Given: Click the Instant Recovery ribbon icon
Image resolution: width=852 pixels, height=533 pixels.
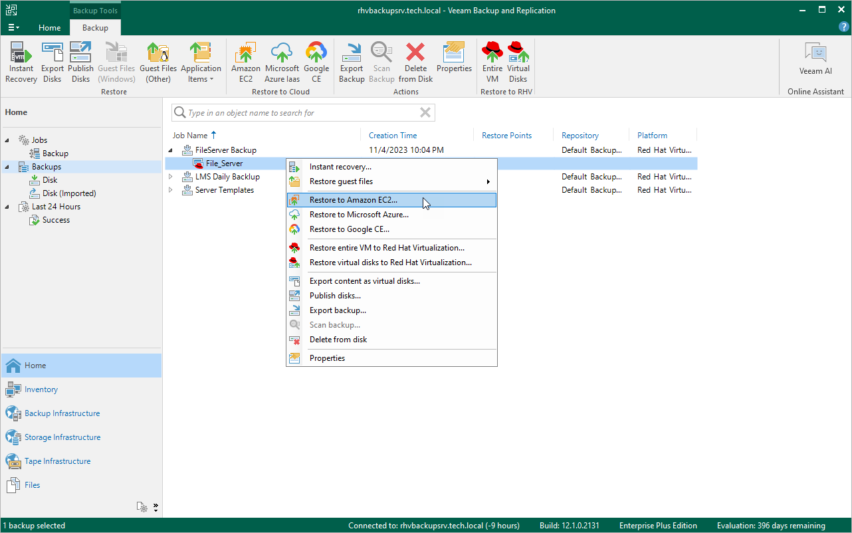Looking at the screenshot, I should coord(21,62).
